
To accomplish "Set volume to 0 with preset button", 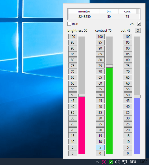I will (128, 153).
